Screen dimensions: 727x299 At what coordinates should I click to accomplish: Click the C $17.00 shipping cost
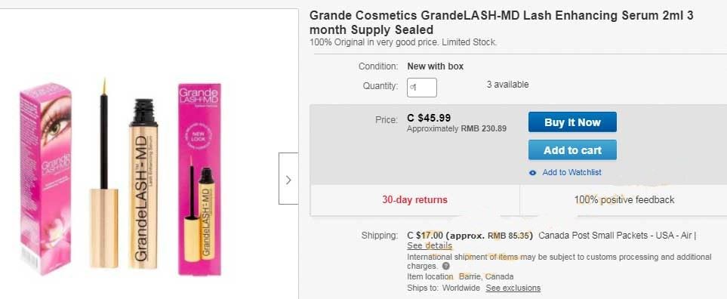coord(425,235)
